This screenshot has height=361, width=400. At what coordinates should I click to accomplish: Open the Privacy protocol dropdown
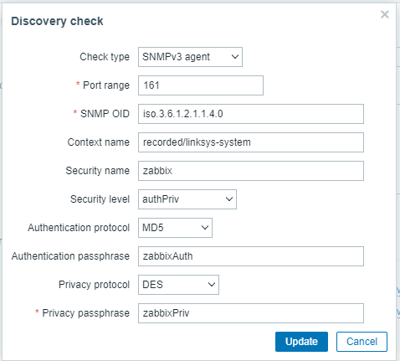(x=178, y=285)
